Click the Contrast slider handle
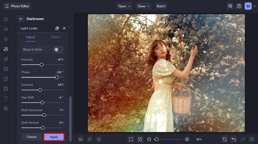Screen dimensions: 258x144 click(40, 90)
